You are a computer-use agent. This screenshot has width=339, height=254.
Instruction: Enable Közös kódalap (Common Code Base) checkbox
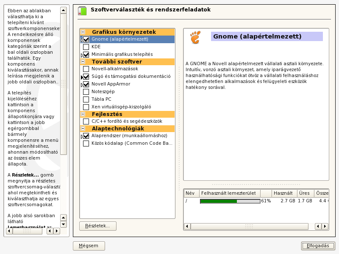click(86, 144)
